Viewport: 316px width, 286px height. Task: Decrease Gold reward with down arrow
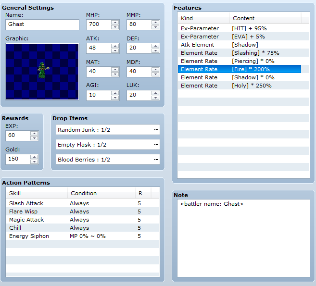[x=34, y=161]
